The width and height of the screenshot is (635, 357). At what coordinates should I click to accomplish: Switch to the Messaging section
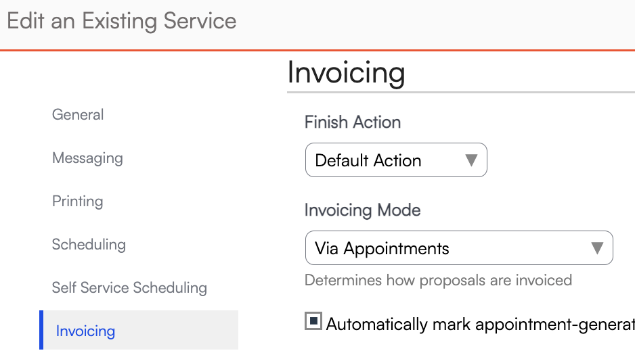coord(87,158)
